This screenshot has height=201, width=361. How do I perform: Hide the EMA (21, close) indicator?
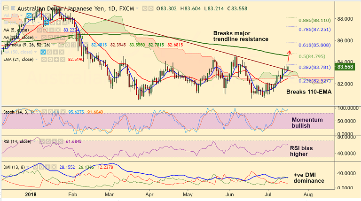pyautogui.click(x=44, y=60)
